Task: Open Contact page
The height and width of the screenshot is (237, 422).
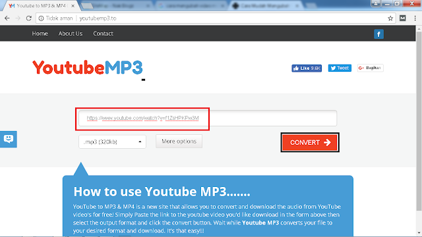Action: click(x=103, y=34)
